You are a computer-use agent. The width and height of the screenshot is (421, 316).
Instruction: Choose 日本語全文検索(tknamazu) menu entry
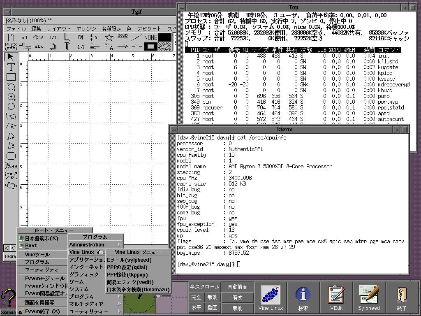pyautogui.click(x=138, y=290)
